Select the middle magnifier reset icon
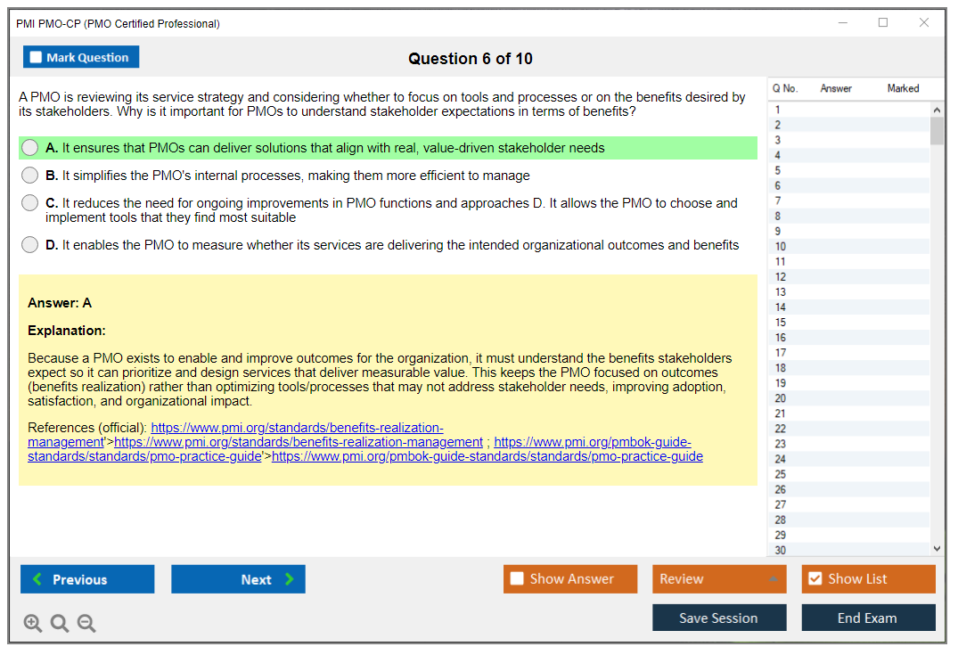The image size is (958, 655). click(x=59, y=623)
